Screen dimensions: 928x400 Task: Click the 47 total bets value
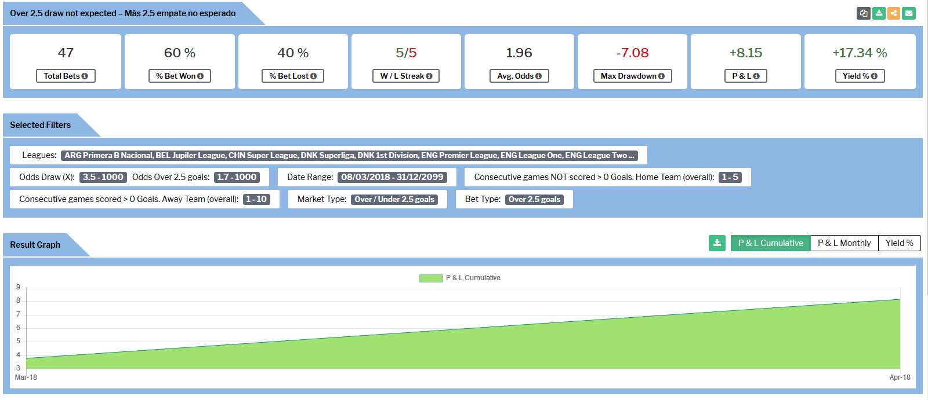coord(66,53)
